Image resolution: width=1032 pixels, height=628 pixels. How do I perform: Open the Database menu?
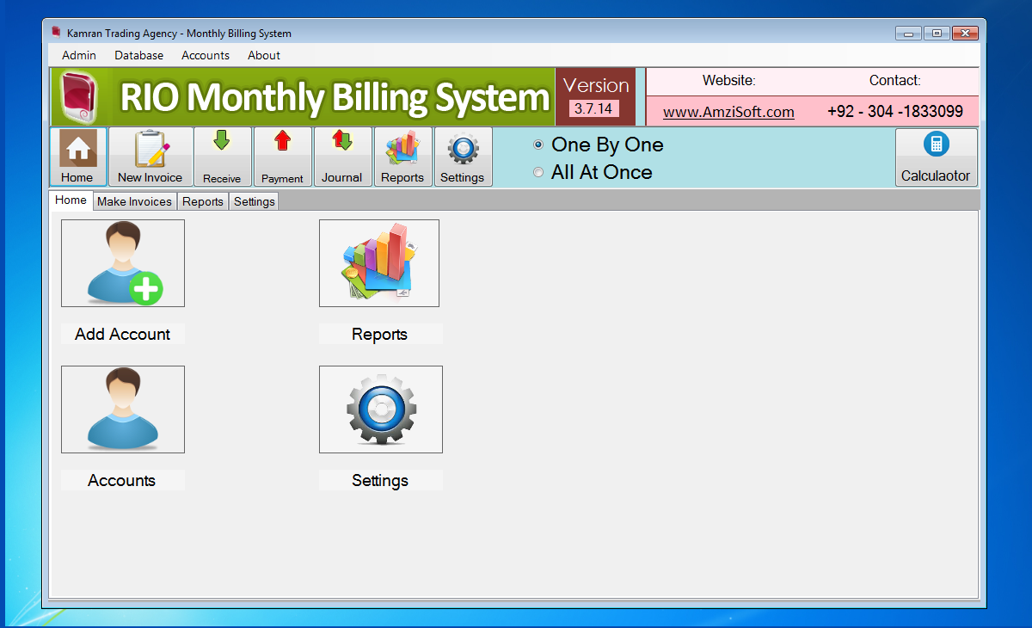point(138,55)
